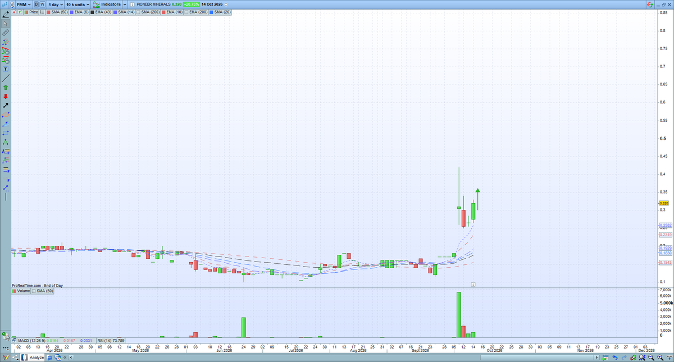Screen dimensions: 674x362
Task: Select the pencil drawing tool
Action: point(6,15)
